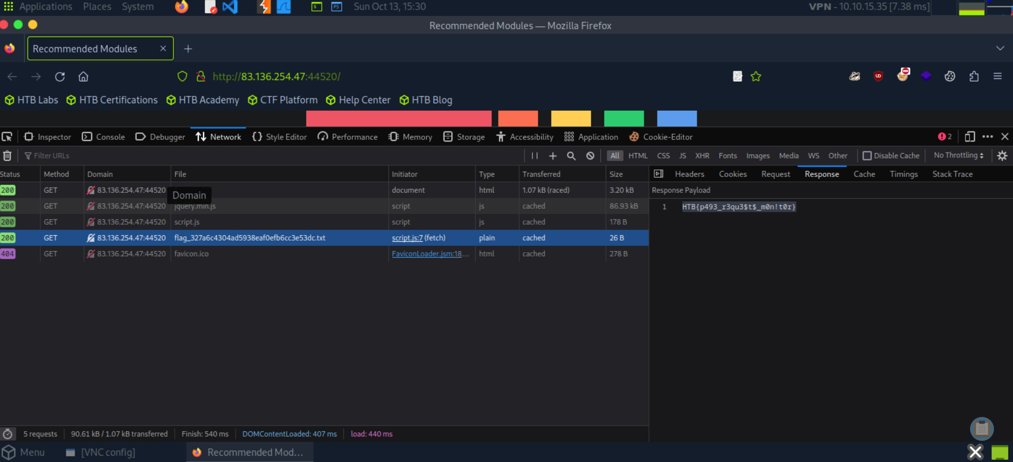Open the DevTools three-dot options menu
Image resolution: width=1013 pixels, height=462 pixels.
tap(988, 137)
